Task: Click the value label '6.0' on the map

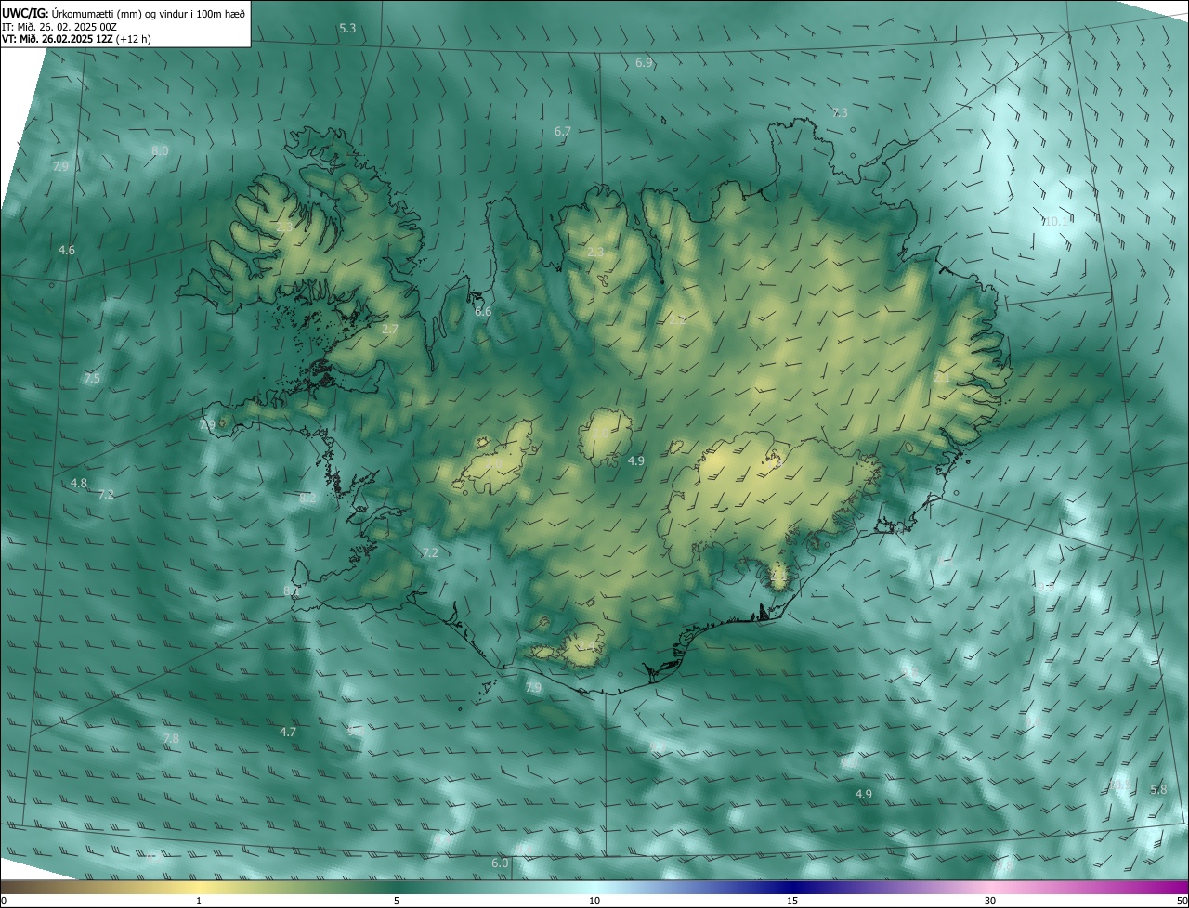Action: click(500, 863)
